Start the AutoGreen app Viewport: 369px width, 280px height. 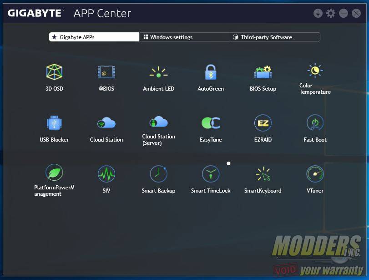[x=210, y=72]
